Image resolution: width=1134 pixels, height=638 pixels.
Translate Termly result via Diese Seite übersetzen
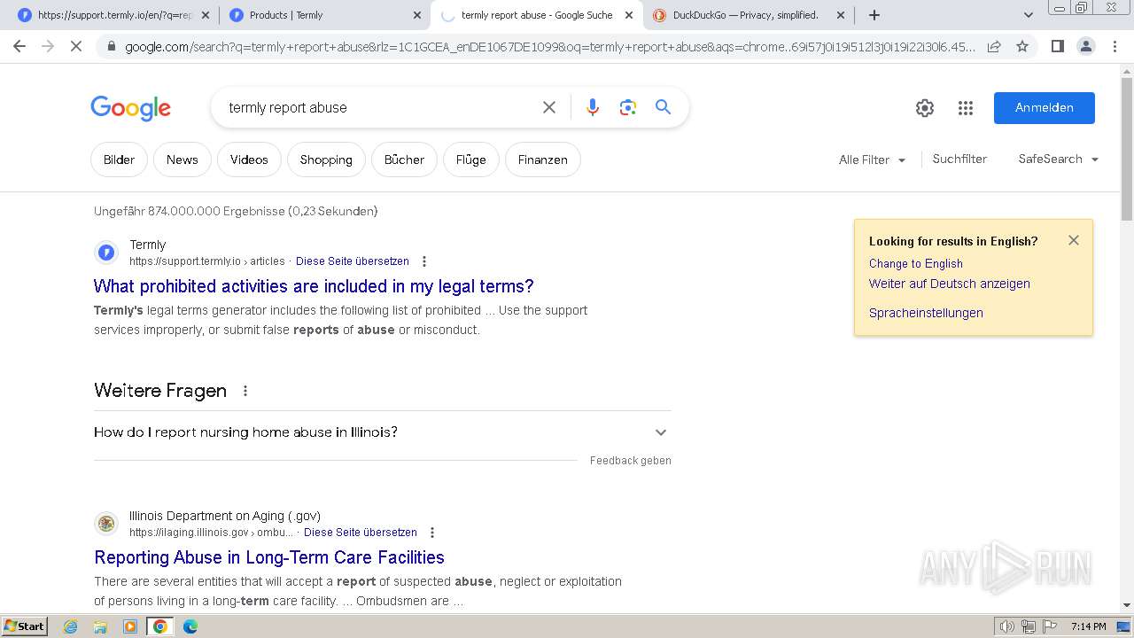pos(353,261)
